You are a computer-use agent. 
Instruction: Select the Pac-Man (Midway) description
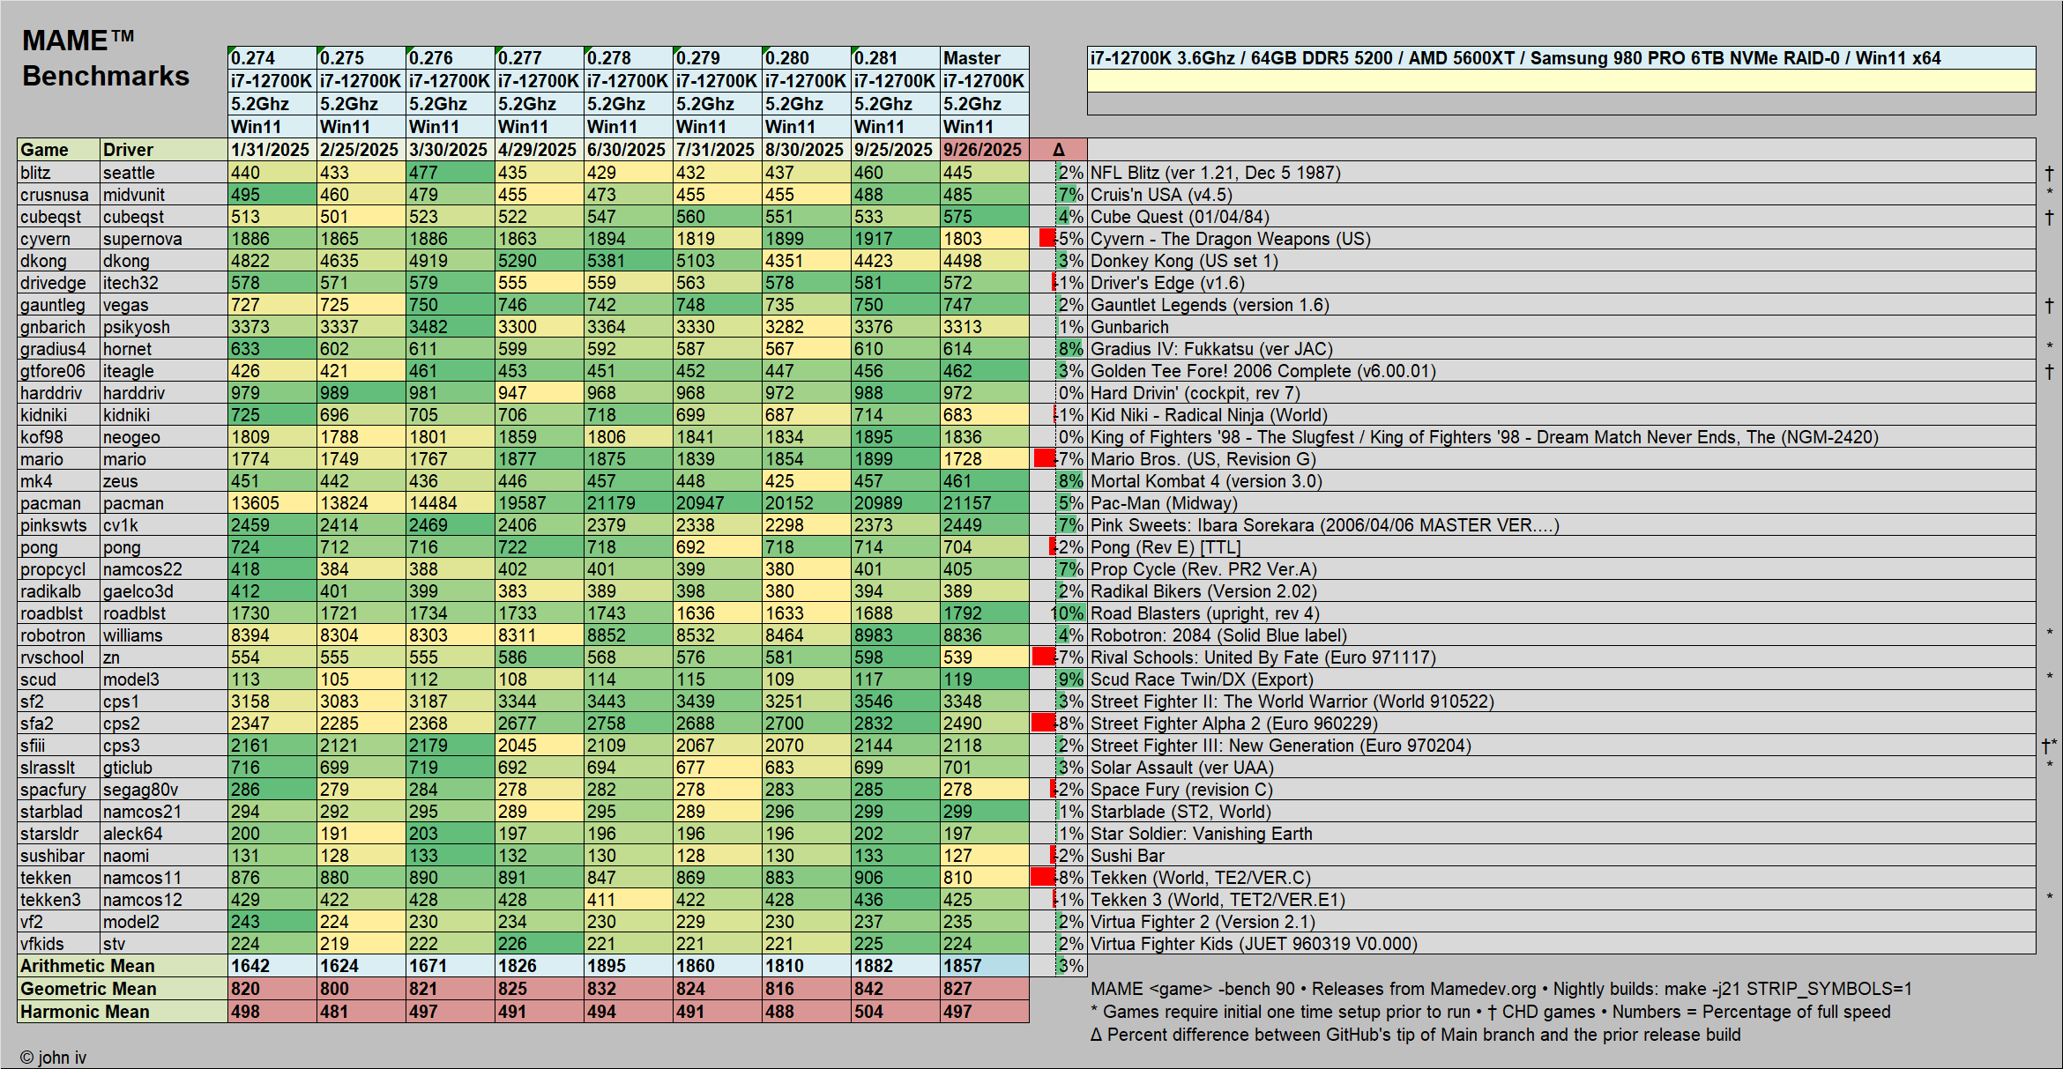pyautogui.click(x=1164, y=503)
